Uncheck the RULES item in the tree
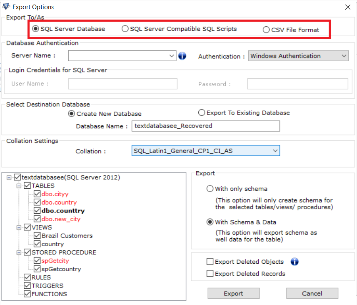Viewport: 357px width, 305px height. [x=27, y=277]
